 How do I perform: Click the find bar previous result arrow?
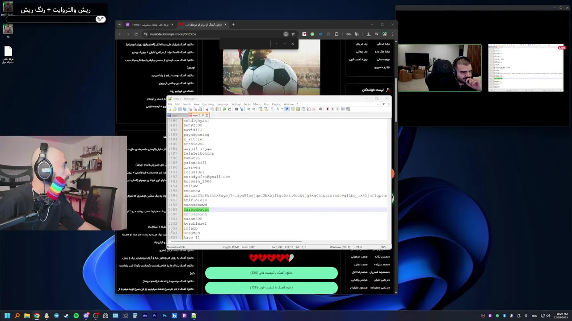[x=276, y=44]
